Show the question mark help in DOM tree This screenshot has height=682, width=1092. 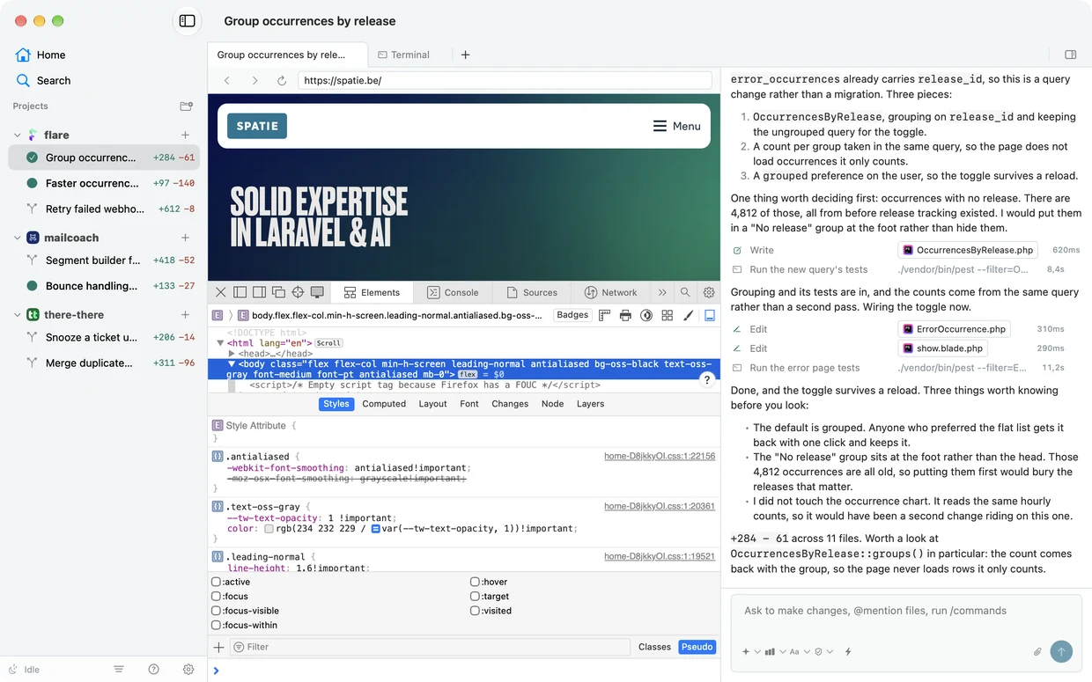tap(706, 379)
